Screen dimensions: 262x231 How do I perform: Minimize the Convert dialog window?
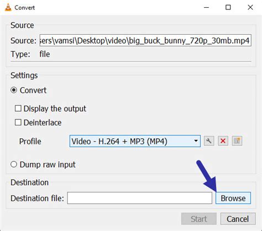point(206,7)
